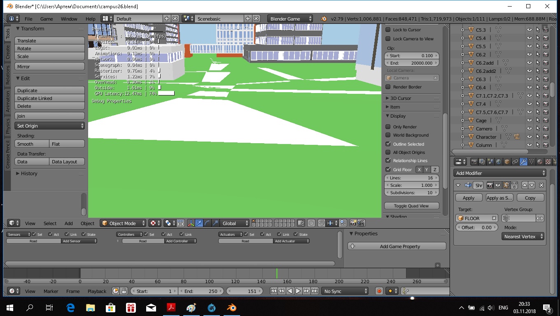Toggle modifier viewport eye icon
This screenshot has height=316, width=560.
(x=498, y=185)
